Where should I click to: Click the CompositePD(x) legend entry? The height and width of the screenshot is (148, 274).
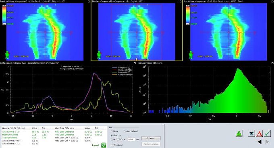tap(122, 70)
